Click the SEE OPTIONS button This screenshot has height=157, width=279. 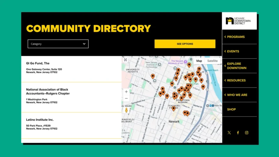[185, 44]
